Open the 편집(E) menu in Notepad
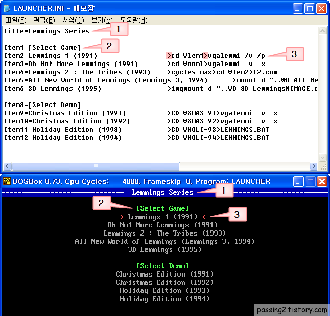Viewport: 330px width, 316px height. click(x=44, y=20)
